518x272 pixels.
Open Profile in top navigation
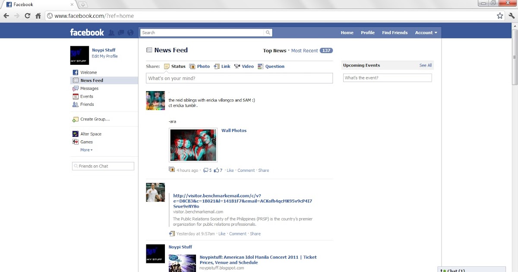(x=368, y=32)
